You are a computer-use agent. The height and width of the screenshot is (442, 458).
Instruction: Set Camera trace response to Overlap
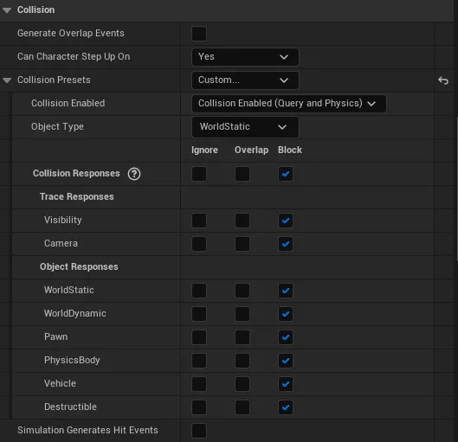coord(242,244)
